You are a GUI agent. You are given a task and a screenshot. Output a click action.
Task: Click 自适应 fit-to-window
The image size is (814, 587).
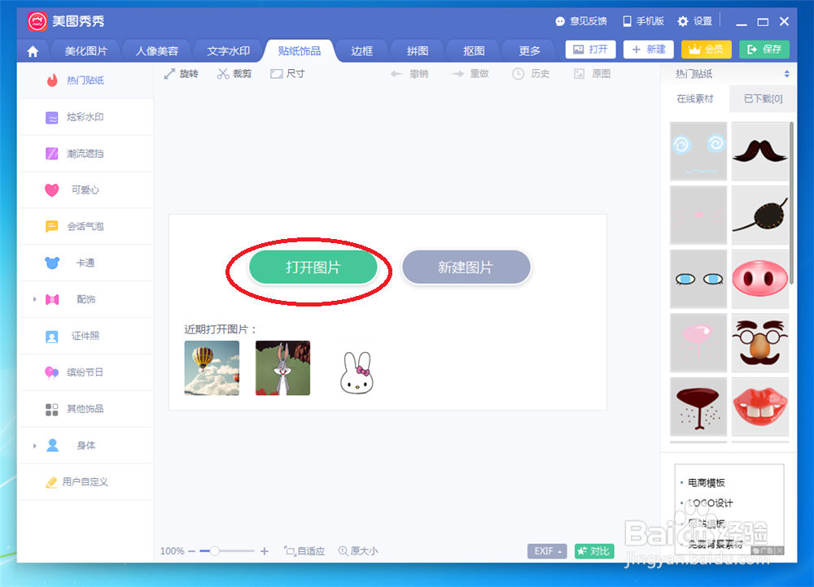point(304,550)
